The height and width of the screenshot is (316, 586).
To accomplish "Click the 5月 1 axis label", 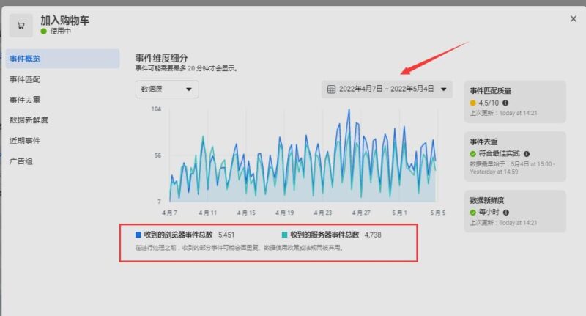I will click(x=399, y=213).
